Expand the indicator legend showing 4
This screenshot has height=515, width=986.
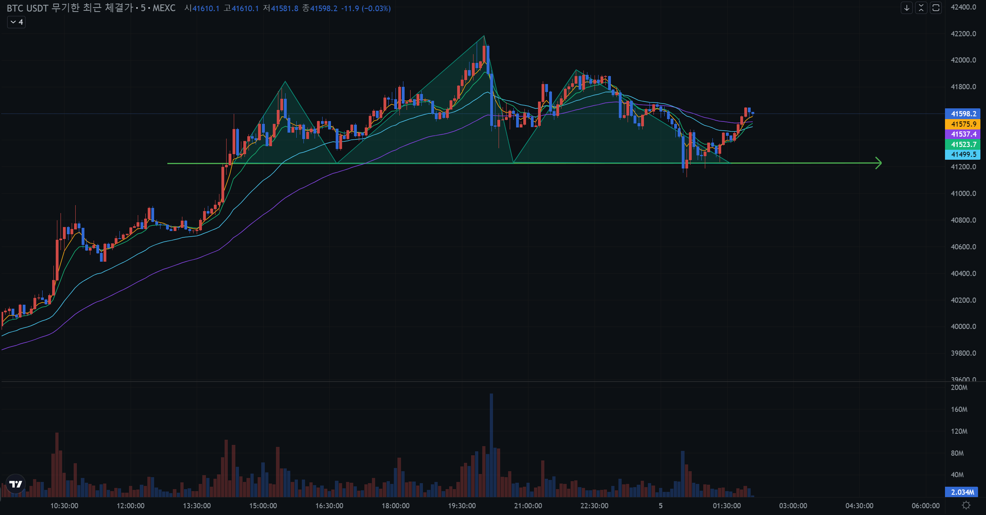[x=16, y=22]
